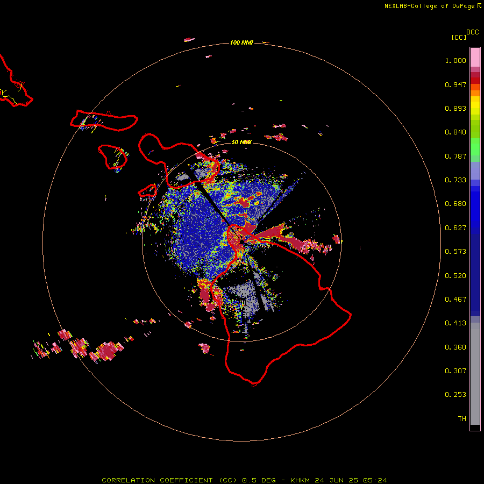This screenshot has width=484, height=484.
Task: Click the 0.840 colorbar value
Action: pyautogui.click(x=455, y=132)
